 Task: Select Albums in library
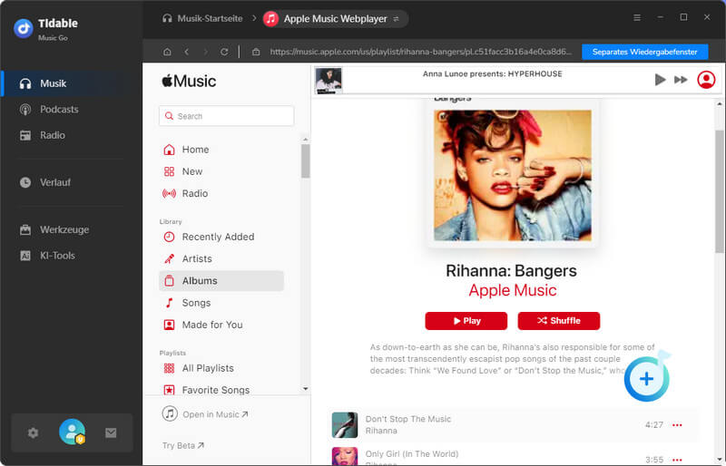pos(221,281)
